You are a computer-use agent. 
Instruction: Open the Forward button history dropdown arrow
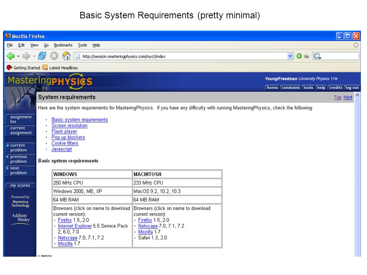[34, 57]
